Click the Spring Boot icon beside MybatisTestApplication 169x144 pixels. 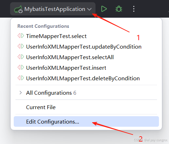point(18,9)
